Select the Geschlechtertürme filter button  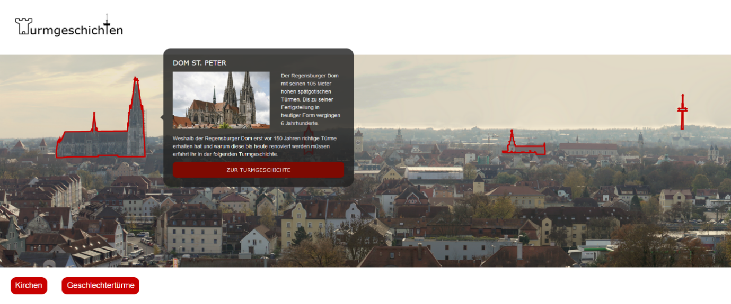tap(100, 285)
